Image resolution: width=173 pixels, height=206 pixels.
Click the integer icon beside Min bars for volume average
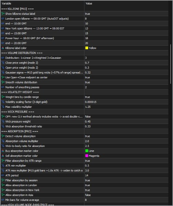[x=3, y=200]
